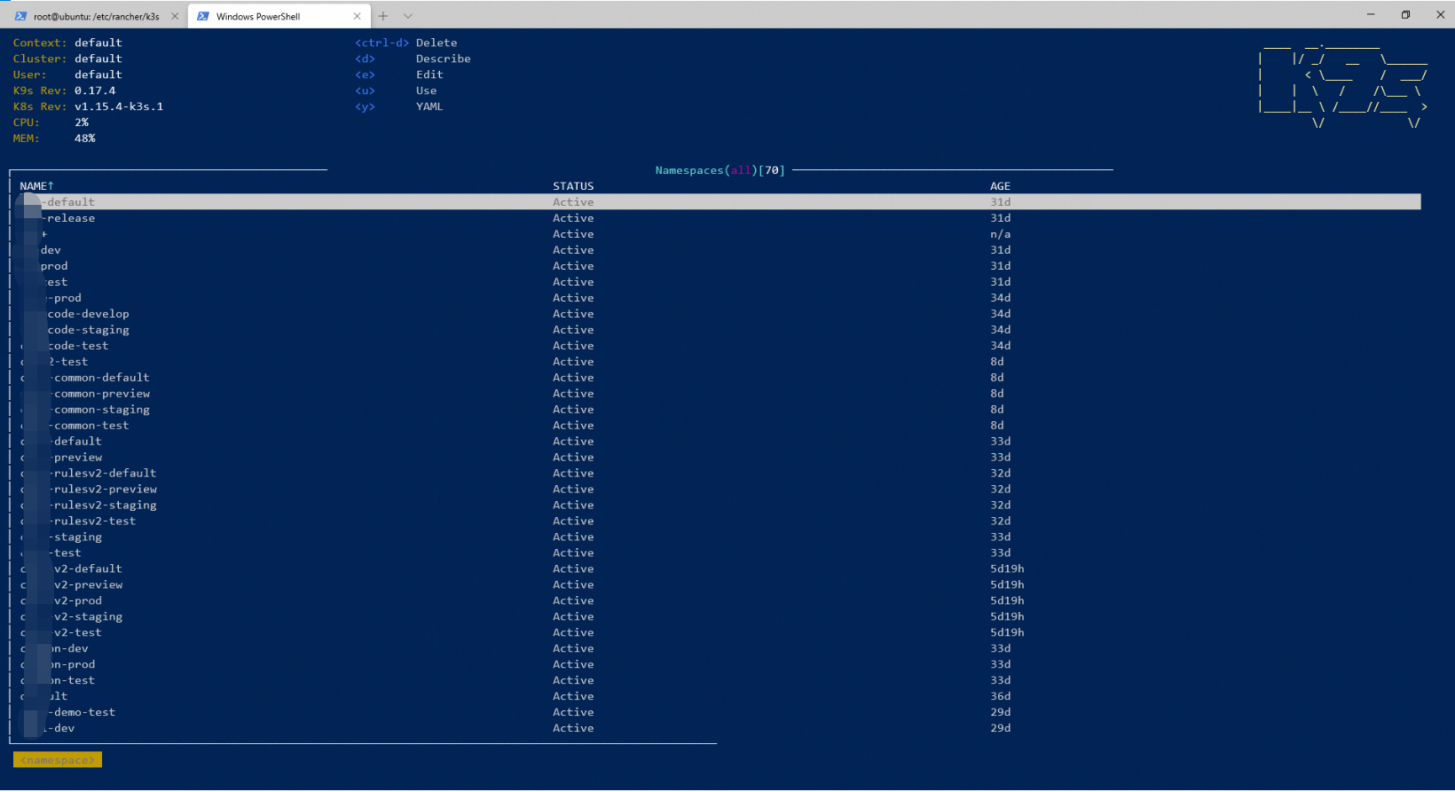The height and width of the screenshot is (792, 1455).
Task: Select the n-dev namespace row
Action: [x=719, y=649]
